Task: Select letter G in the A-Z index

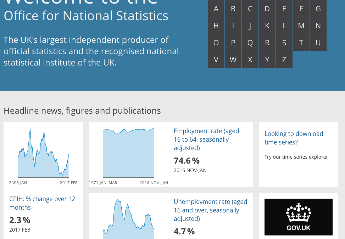Action: 318,8
